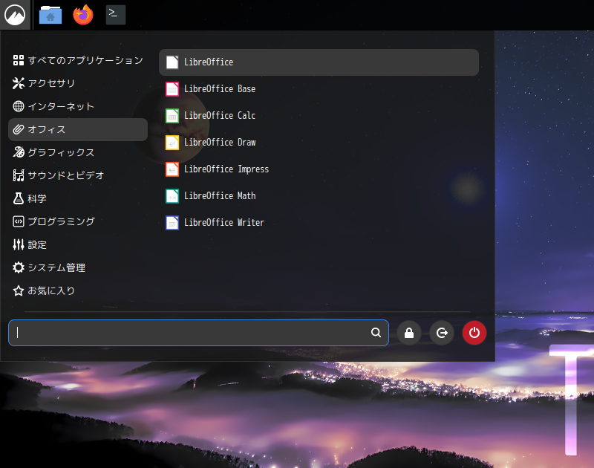The width and height of the screenshot is (594, 468).
Task: Launch LibreOffice Base
Action: [319, 89]
